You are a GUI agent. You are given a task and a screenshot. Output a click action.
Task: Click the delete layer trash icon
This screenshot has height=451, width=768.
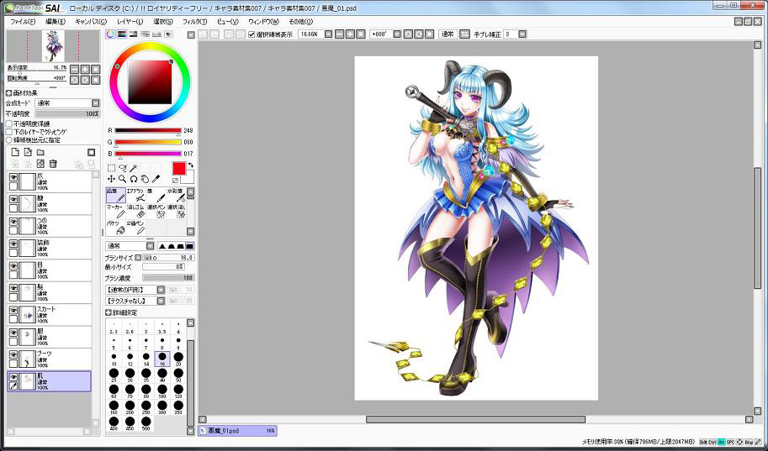coord(53,163)
